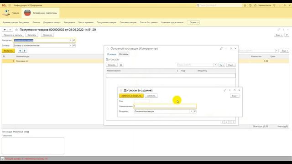
Task: Click into the Пояснение text area
Action: (x=33, y=146)
